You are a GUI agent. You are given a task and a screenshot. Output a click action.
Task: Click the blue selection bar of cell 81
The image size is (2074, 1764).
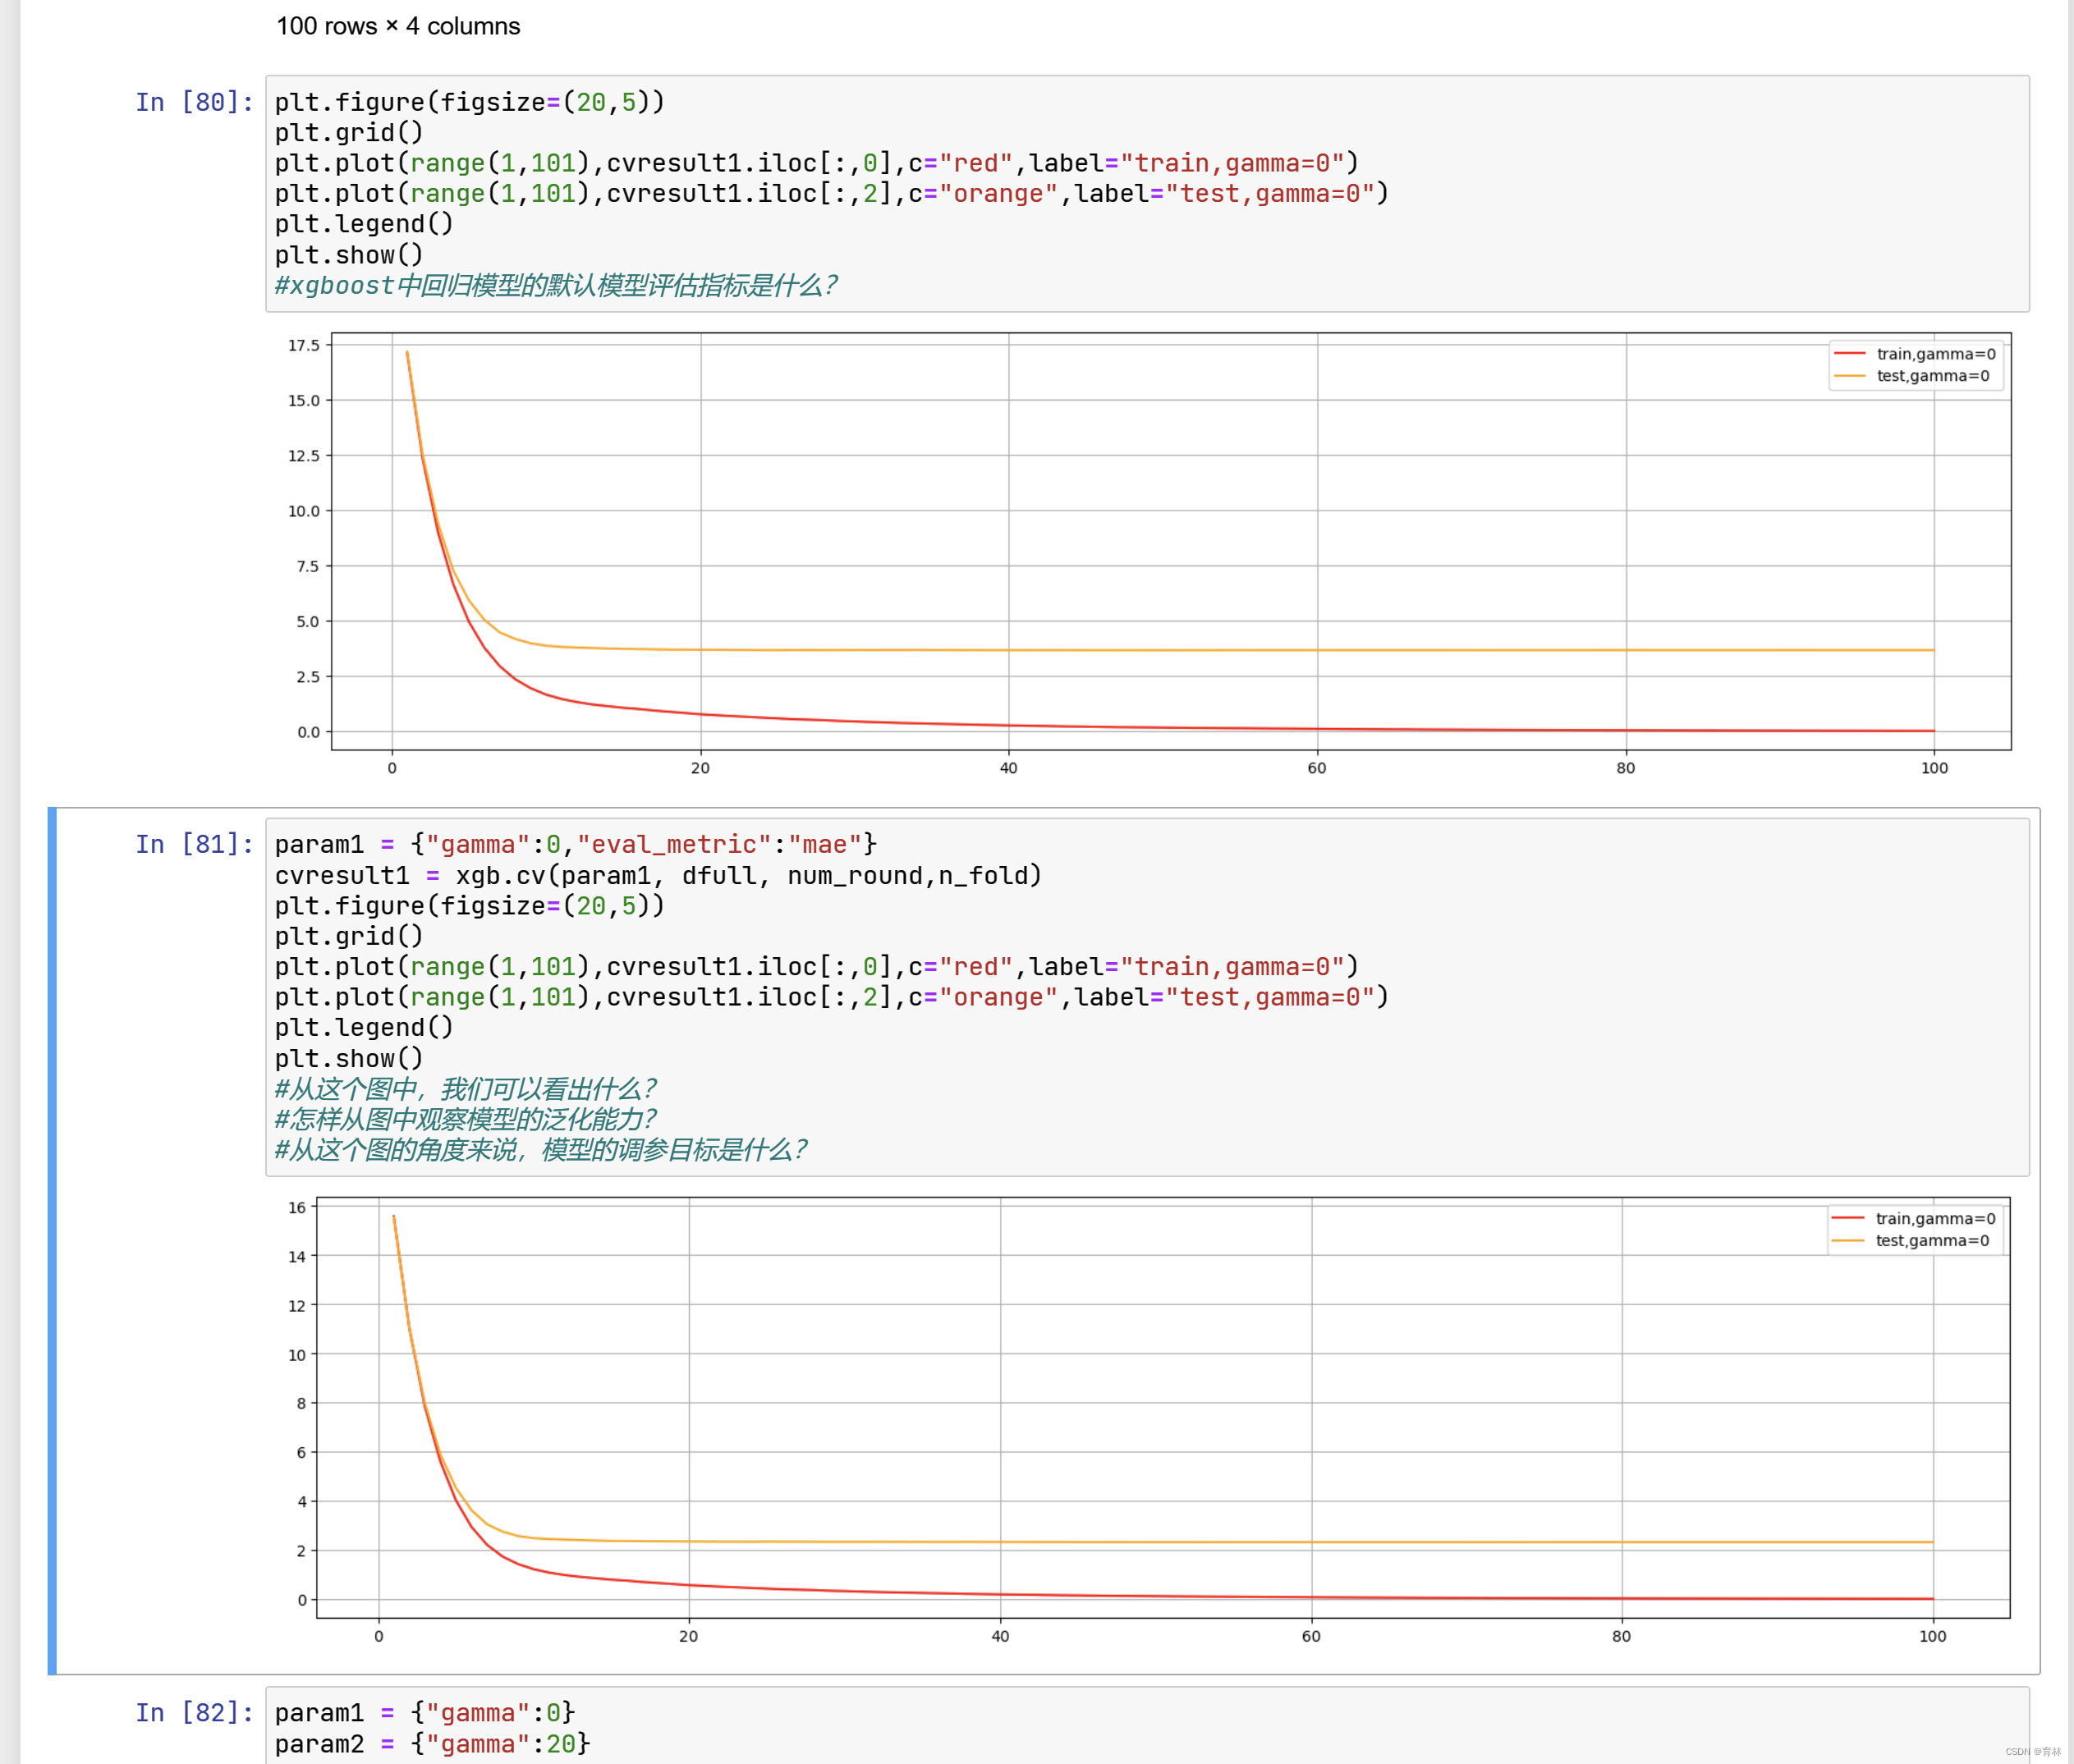pos(52,1240)
